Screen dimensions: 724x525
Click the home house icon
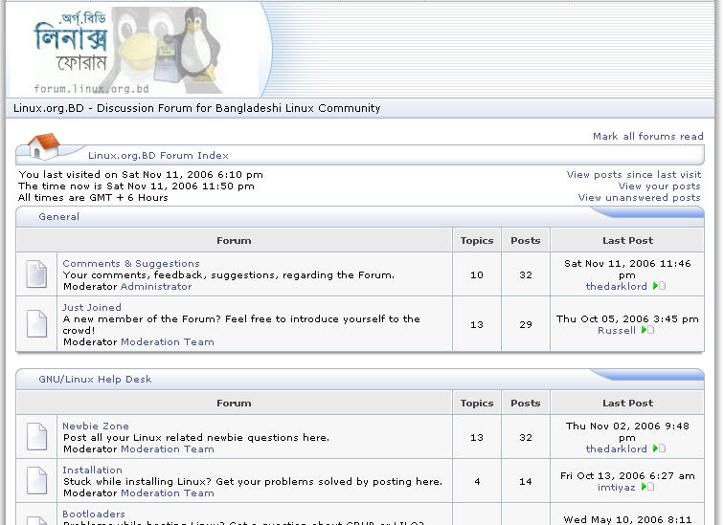[44, 146]
